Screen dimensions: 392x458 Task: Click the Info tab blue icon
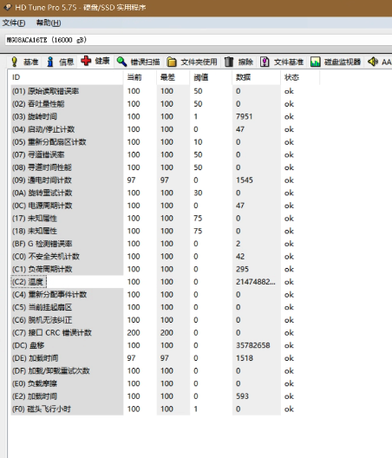click(50, 62)
